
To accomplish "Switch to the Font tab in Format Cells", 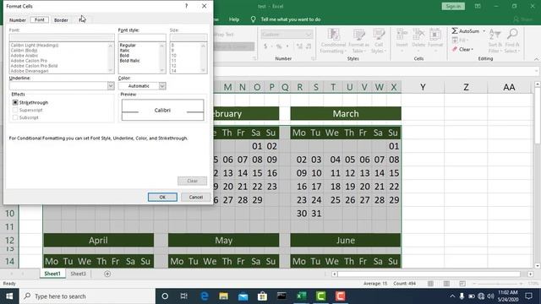I will 40,19.
